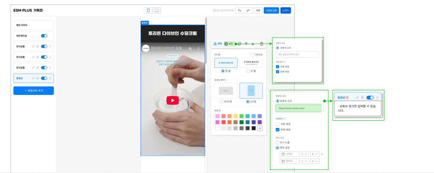The height and width of the screenshot is (173, 434).
Task: Open 분 dropdown next to 시작일
Action: click(x=315, y=154)
